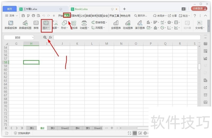Select column header K
Image resolution: width=212 pixels, height=138 pixels.
pos(77,44)
